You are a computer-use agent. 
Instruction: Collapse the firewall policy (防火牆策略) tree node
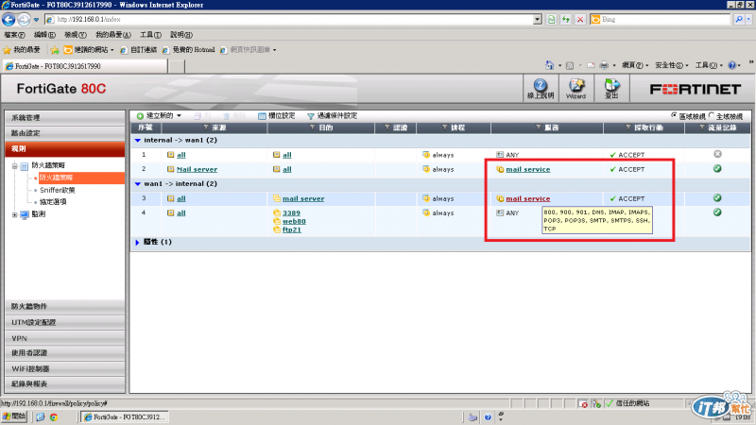[x=15, y=166]
